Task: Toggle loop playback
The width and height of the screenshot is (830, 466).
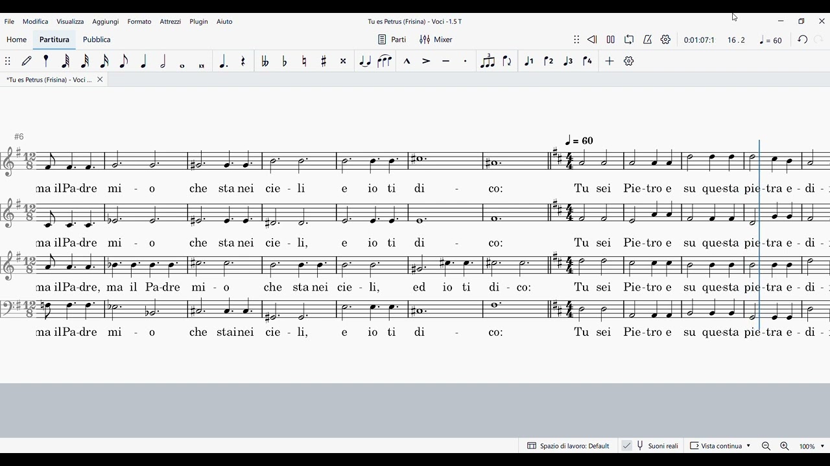Action: pos(629,39)
